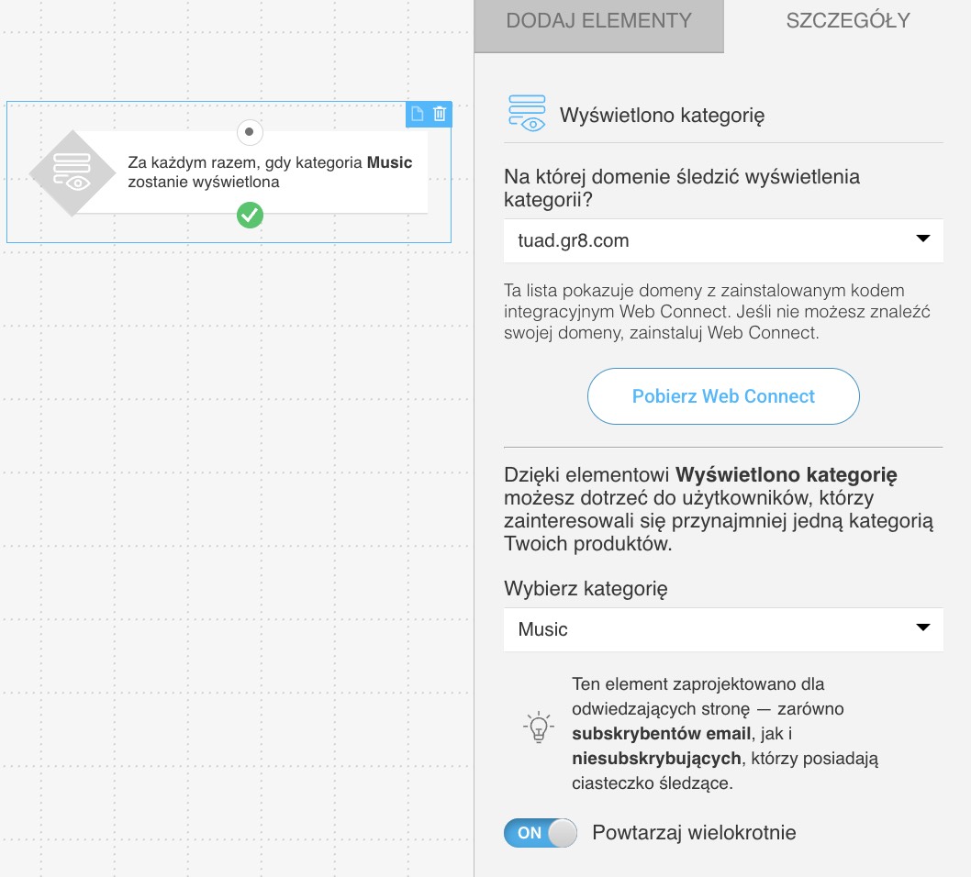The width and height of the screenshot is (971, 877).
Task: Open the tuad.gr8.com domain dropdown
Action: click(x=723, y=240)
